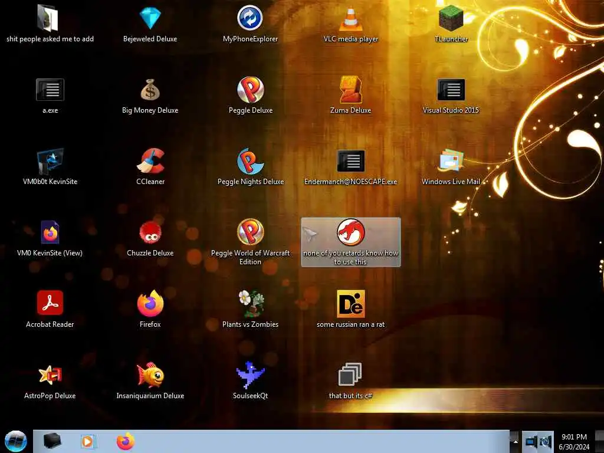Open Firefox from the taskbar
The image size is (604, 453).
click(126, 441)
